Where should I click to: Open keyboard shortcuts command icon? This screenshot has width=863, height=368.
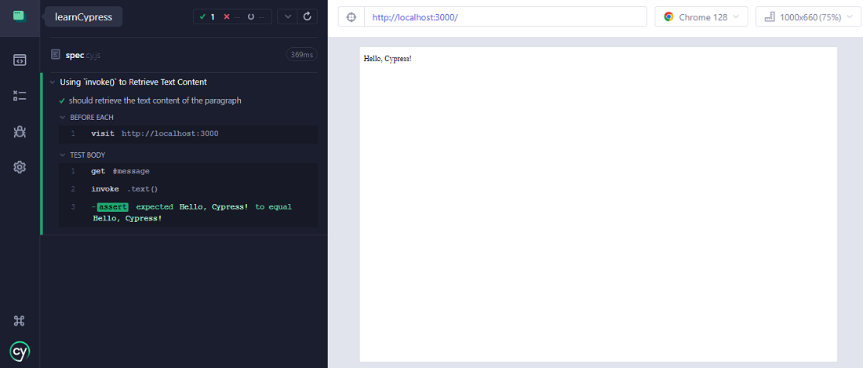20,321
